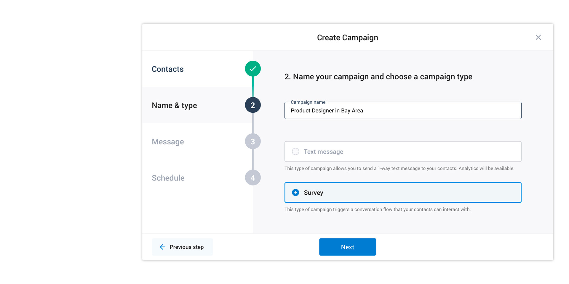Click the back arrow icon
The height and width of the screenshot is (284, 569).
163,247
